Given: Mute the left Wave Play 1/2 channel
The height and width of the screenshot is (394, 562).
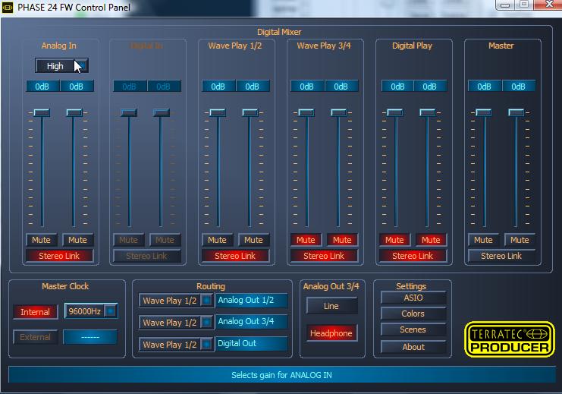Looking at the screenshot, I should click(x=217, y=240).
